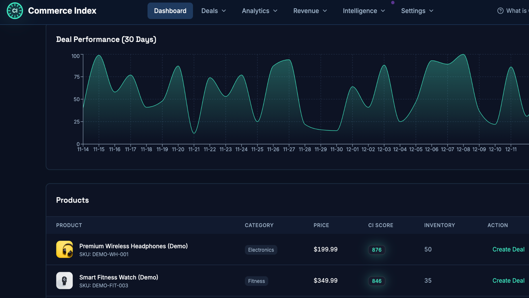Click the purple notification dot above Intelligence
The image size is (529, 298).
point(393,3)
